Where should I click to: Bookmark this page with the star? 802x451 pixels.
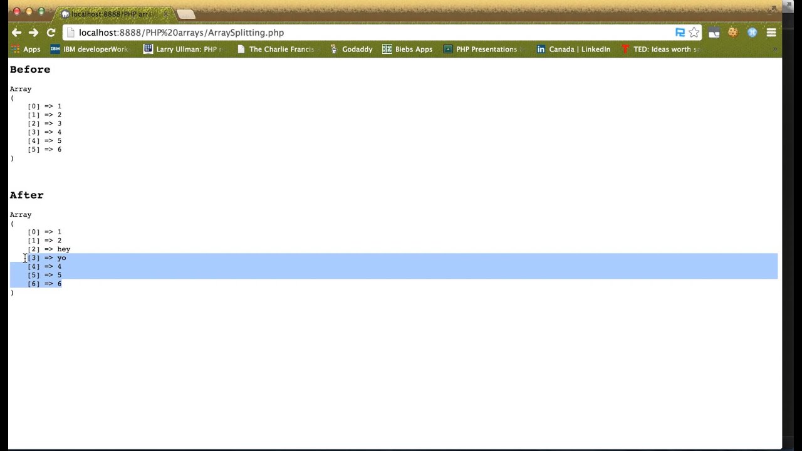(x=694, y=33)
